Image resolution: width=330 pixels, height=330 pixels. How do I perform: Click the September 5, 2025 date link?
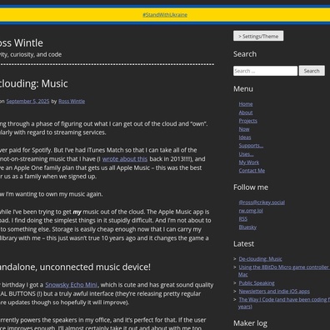27,102
